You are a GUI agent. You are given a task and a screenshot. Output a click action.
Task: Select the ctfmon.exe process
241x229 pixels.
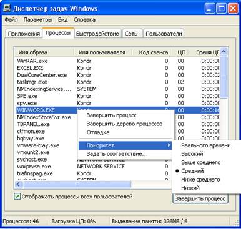point(31,131)
